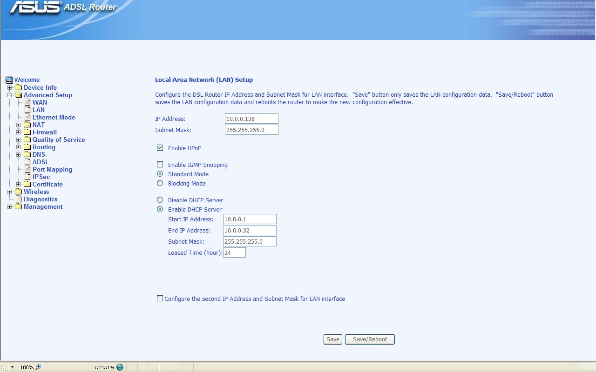596x372 pixels.
Task: Expand the Quality of Service node
Action: (x=19, y=139)
